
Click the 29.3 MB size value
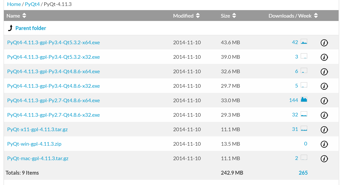pyautogui.click(x=230, y=115)
